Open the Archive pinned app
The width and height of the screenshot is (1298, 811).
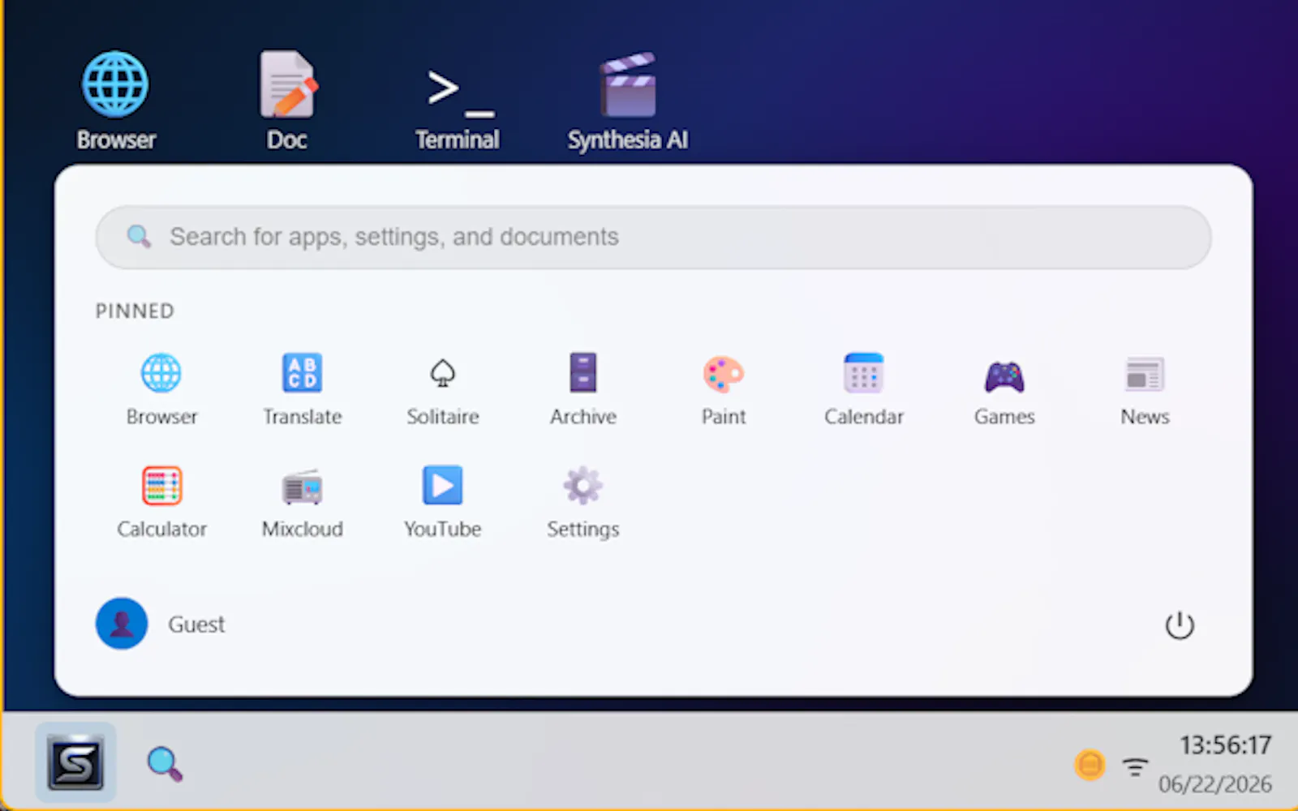pyautogui.click(x=582, y=390)
